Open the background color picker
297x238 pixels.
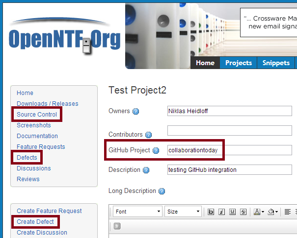[272, 212]
